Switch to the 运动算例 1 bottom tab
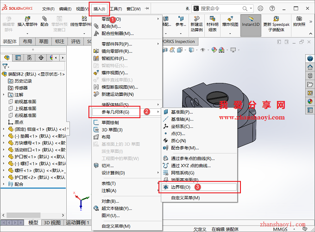 tap(77, 223)
